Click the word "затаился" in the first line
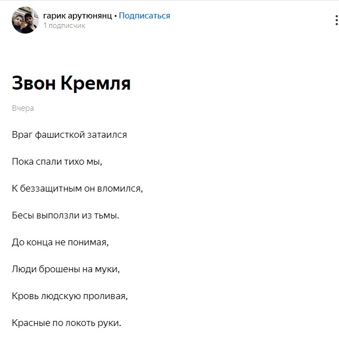The image size is (339, 340). [107, 135]
